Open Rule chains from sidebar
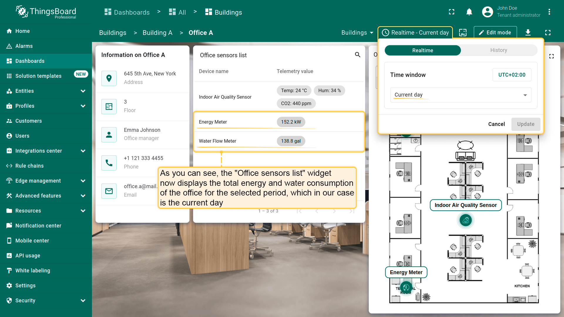The height and width of the screenshot is (317, 564). pyautogui.click(x=29, y=166)
